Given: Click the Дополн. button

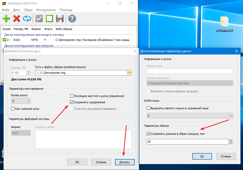Looking at the screenshot, I should pos(125,162).
